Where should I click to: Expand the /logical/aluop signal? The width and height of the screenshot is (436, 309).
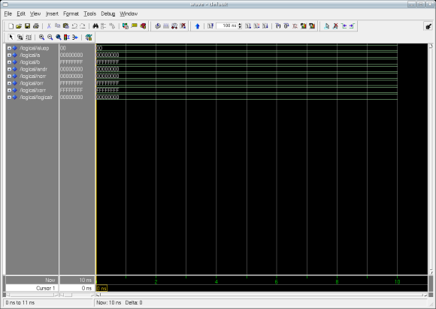click(9, 48)
